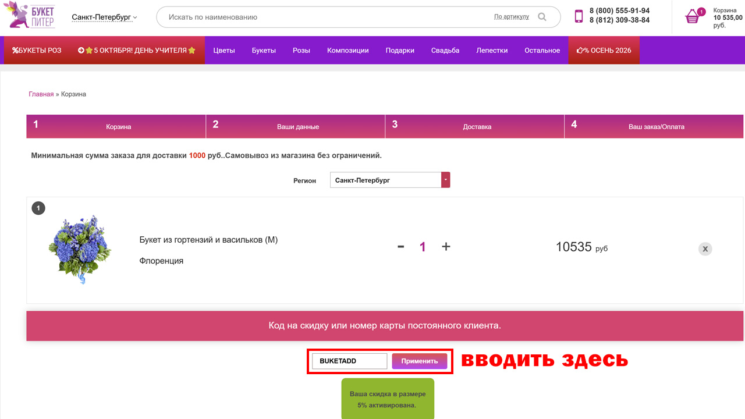Click the green 5% discount activated message
The height and width of the screenshot is (419, 745).
(x=388, y=399)
